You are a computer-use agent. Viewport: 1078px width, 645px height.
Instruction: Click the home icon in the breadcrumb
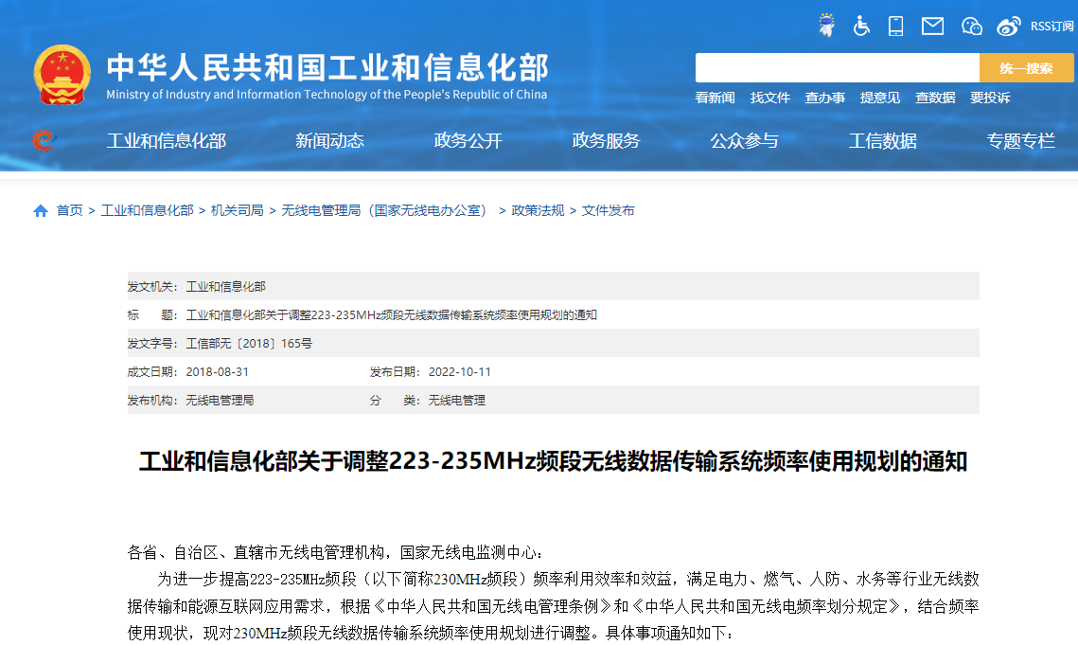coord(39,210)
